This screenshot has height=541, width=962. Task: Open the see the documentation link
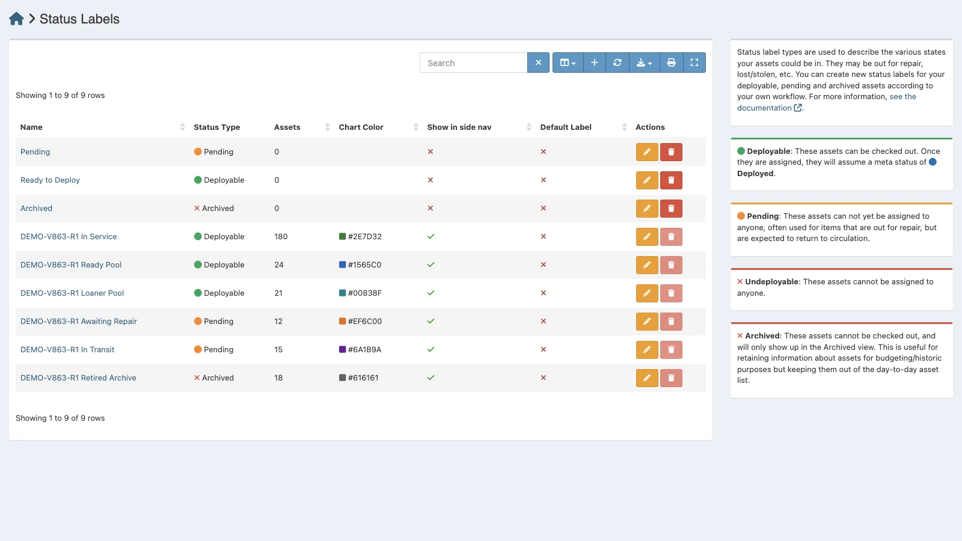[x=770, y=108]
